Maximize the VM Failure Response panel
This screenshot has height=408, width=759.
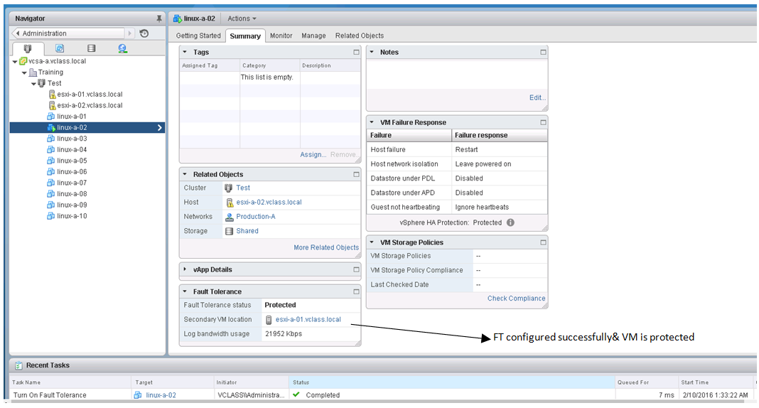tap(543, 122)
